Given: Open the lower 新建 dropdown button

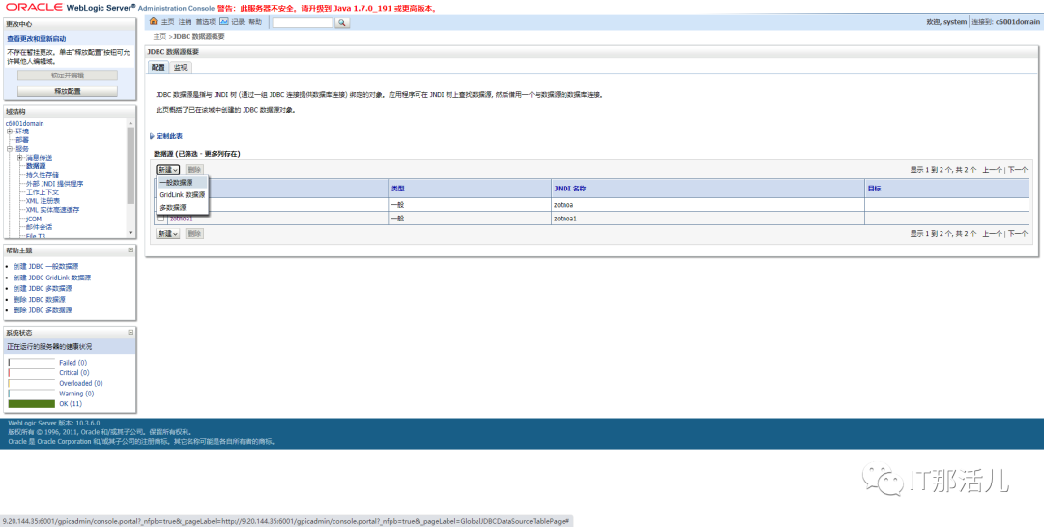Looking at the screenshot, I should tap(168, 234).
